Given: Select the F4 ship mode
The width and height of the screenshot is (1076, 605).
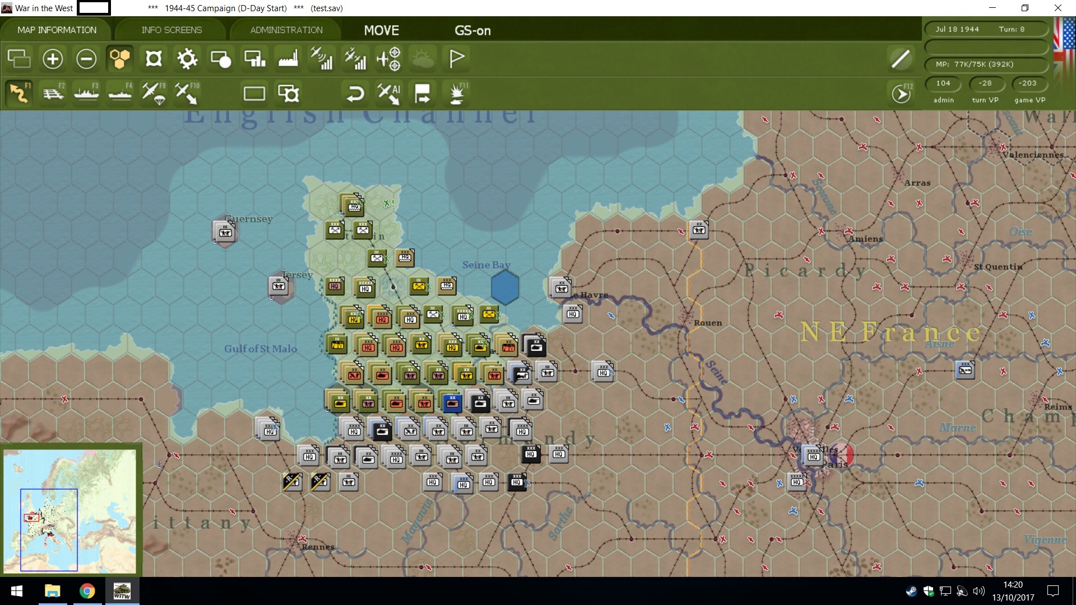Looking at the screenshot, I should click(x=120, y=93).
